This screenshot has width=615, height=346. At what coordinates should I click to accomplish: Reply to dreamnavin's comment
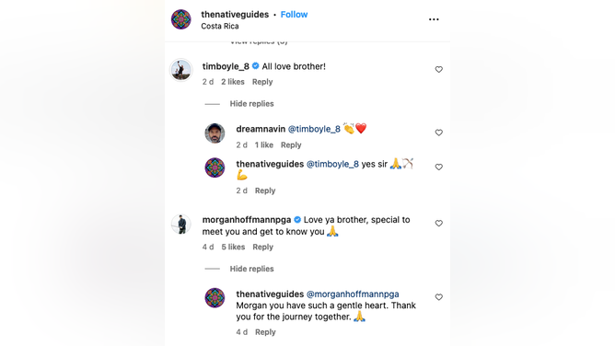click(291, 145)
